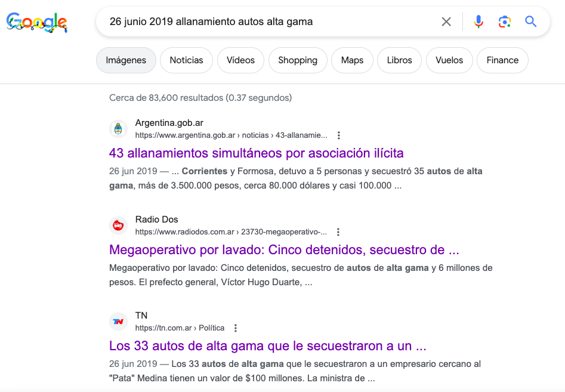Switch to the Vuelos tab
The width and height of the screenshot is (565, 392).
(x=449, y=60)
